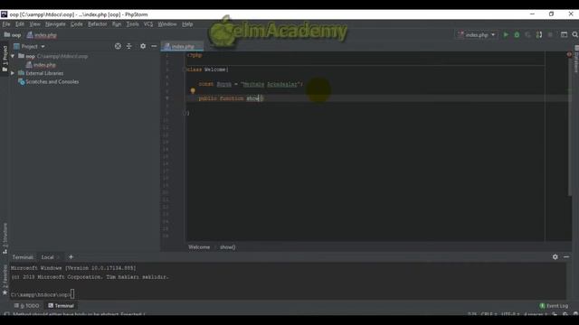This screenshot has height=325, width=579.
Task: Open the Run menu
Action: pos(117,24)
